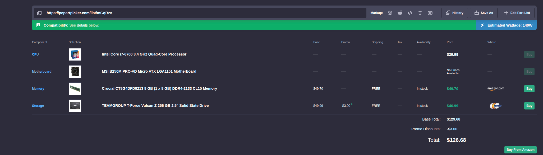Click the Intel Core i7-6700 thumbnail
Viewport: 543px width, 155px height.
(x=75, y=54)
